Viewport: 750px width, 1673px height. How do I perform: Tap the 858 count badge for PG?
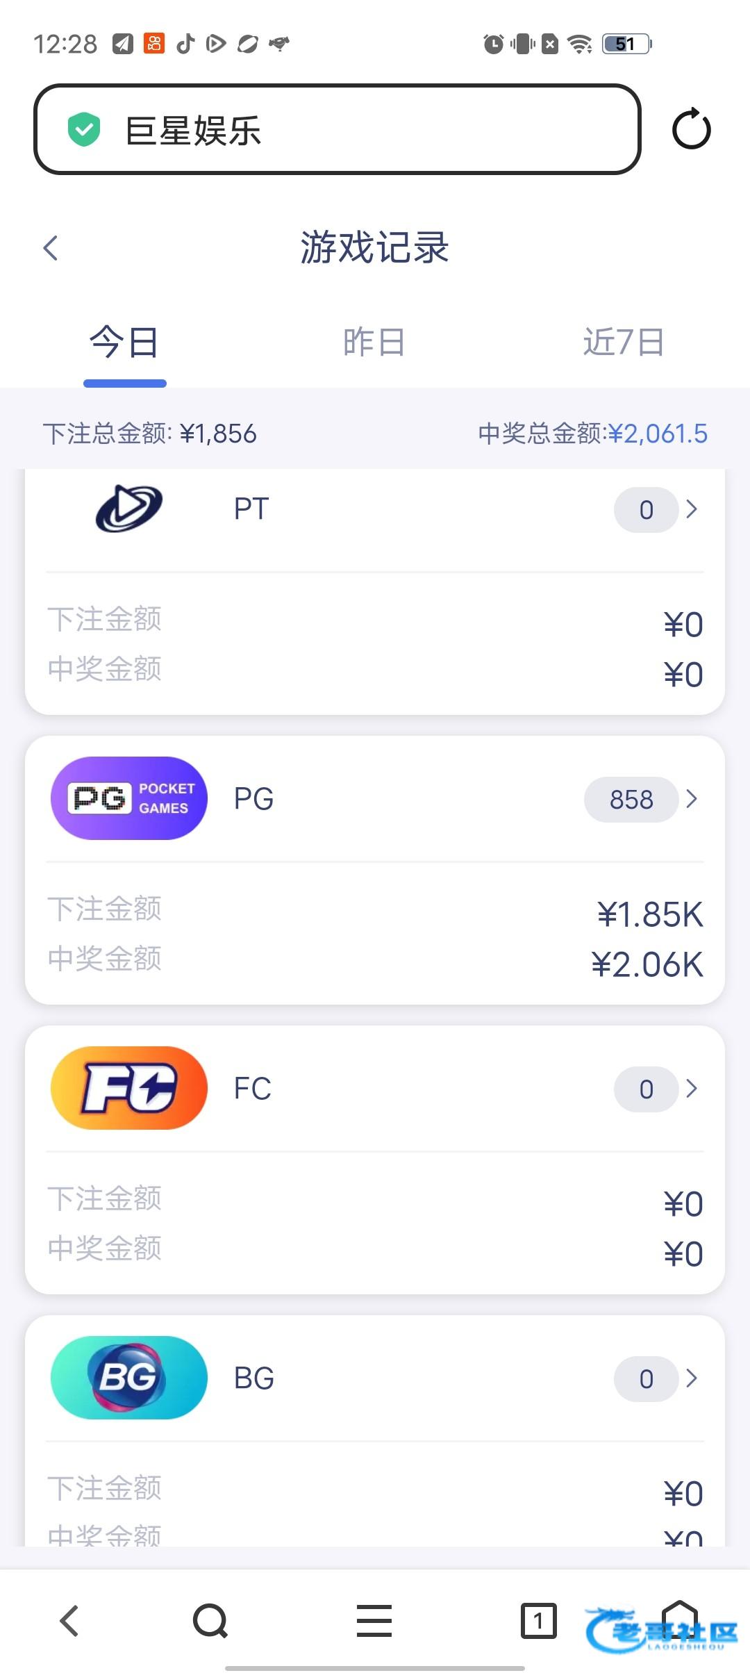click(x=631, y=800)
